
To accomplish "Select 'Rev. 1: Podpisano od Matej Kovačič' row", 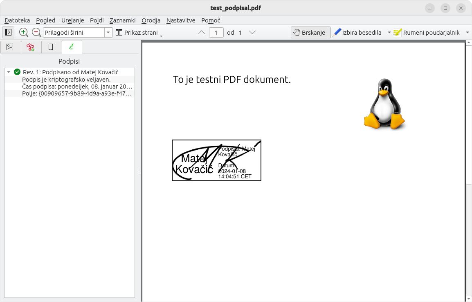I will click(x=70, y=72).
